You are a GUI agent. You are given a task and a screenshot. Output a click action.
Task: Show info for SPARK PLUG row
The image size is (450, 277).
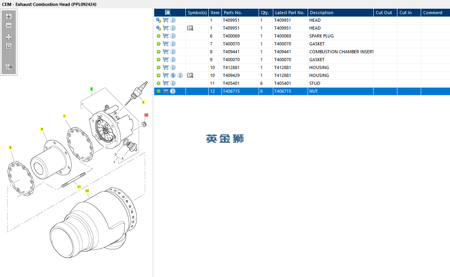[x=173, y=36]
